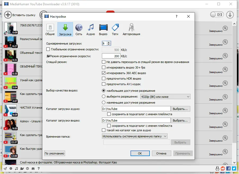Click the По умолчанию defaults button
Viewport: 239px width, 174px height.
point(55,153)
